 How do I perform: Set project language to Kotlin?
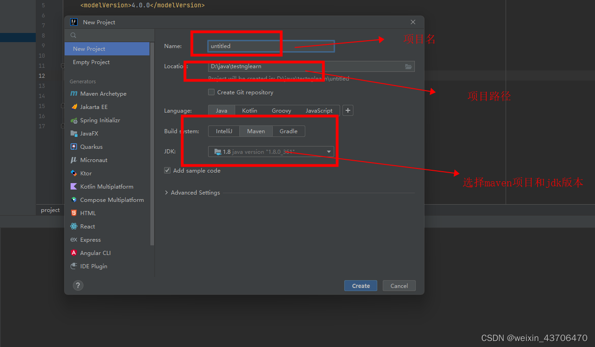click(250, 111)
